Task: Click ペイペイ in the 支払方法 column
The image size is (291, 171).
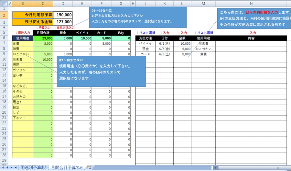Action: click(145, 43)
